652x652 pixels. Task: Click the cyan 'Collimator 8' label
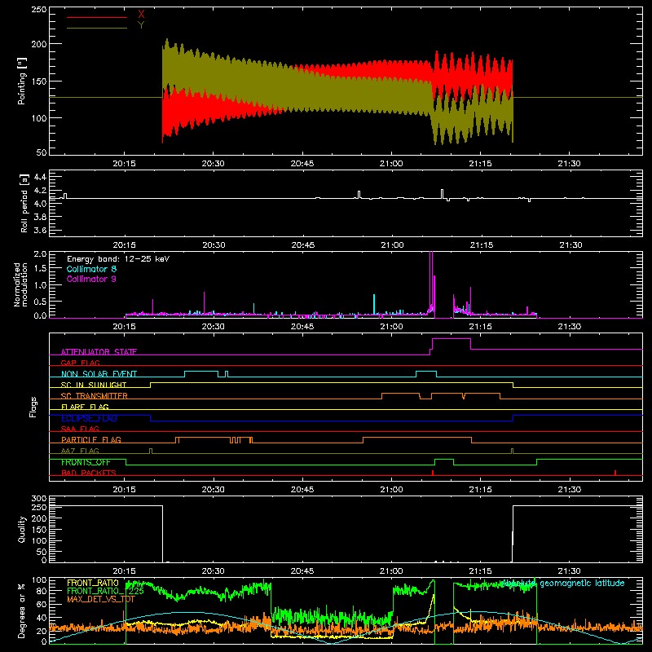coord(91,269)
